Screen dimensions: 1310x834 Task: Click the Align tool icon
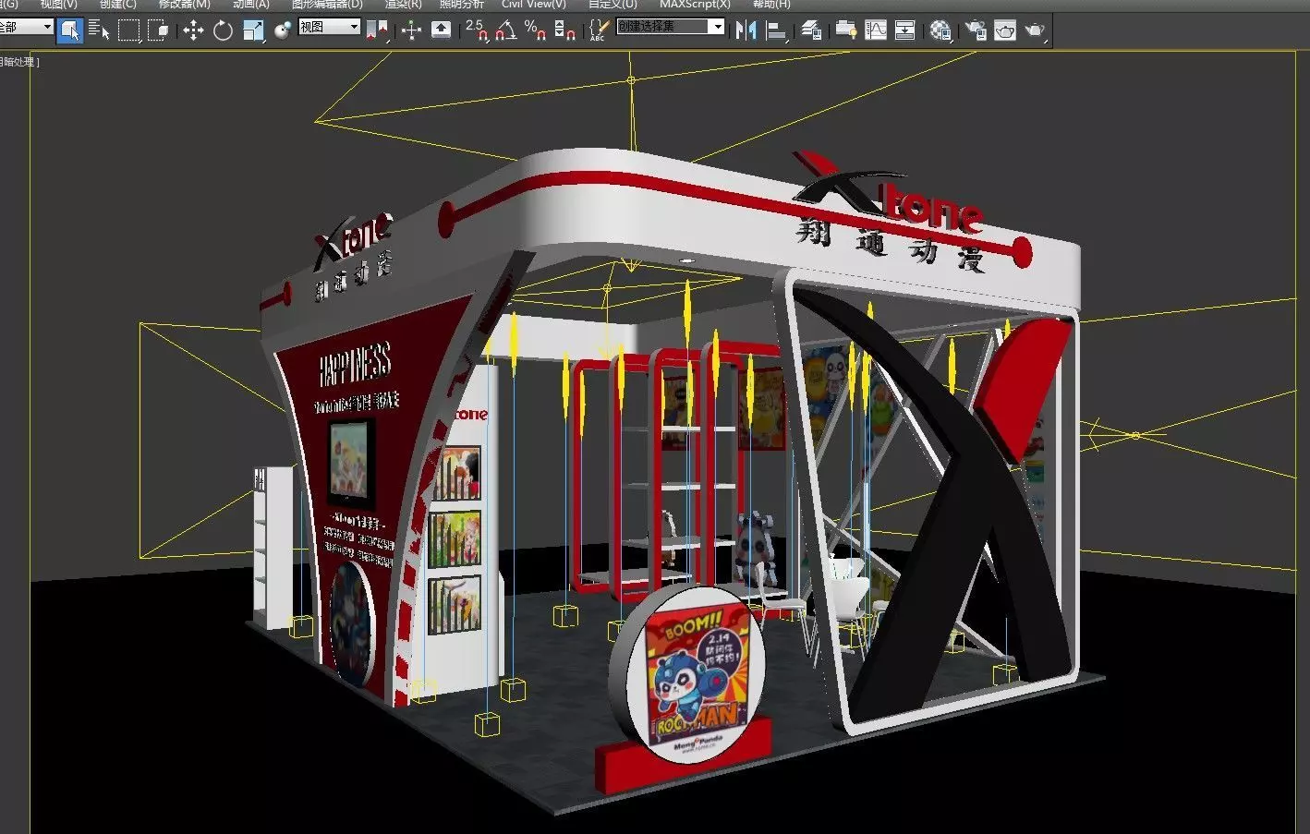(776, 30)
